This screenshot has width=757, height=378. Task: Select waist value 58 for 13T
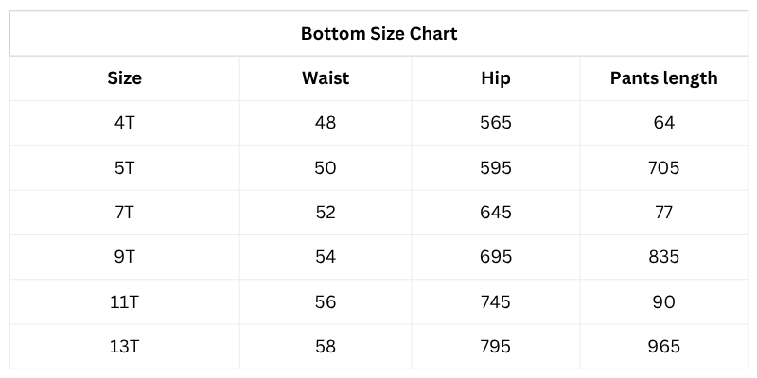pyautogui.click(x=326, y=347)
